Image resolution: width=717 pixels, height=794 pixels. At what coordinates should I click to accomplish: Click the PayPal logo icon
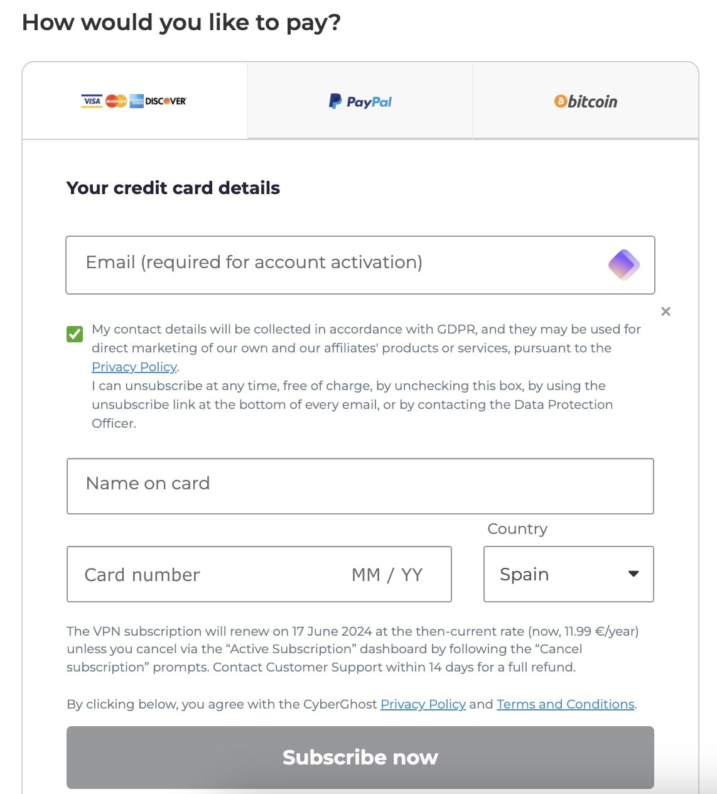[x=336, y=101]
